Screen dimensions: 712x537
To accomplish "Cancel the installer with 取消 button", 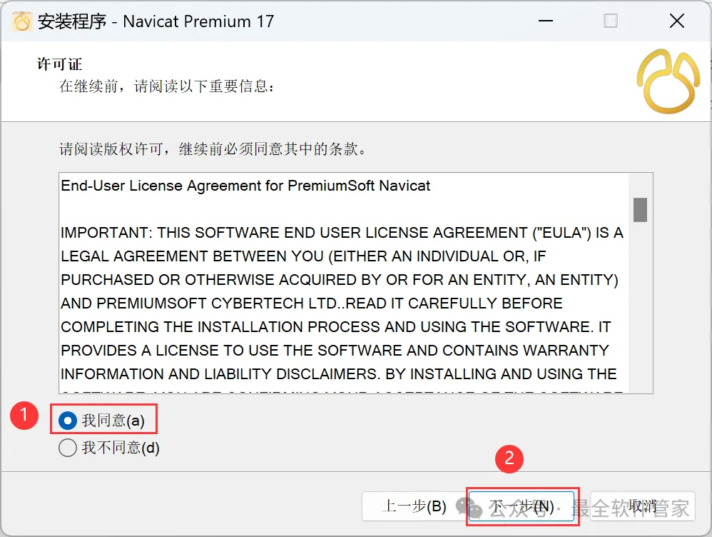I will pyautogui.click(x=643, y=506).
